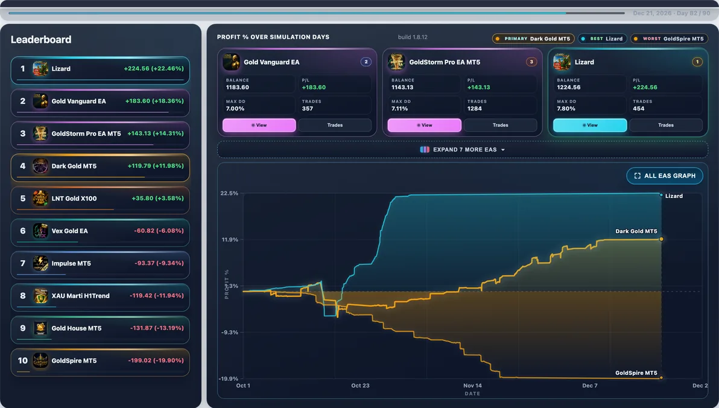719x408 pixels.
Task: Open Trades for the Lizard card
Action: 666,126
